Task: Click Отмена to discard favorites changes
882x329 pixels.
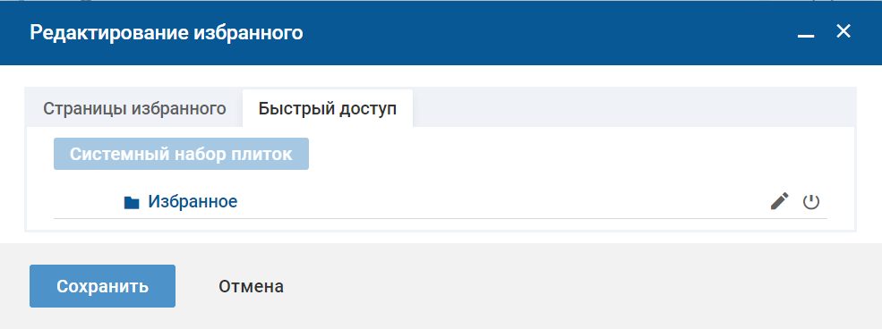Action: (x=251, y=287)
